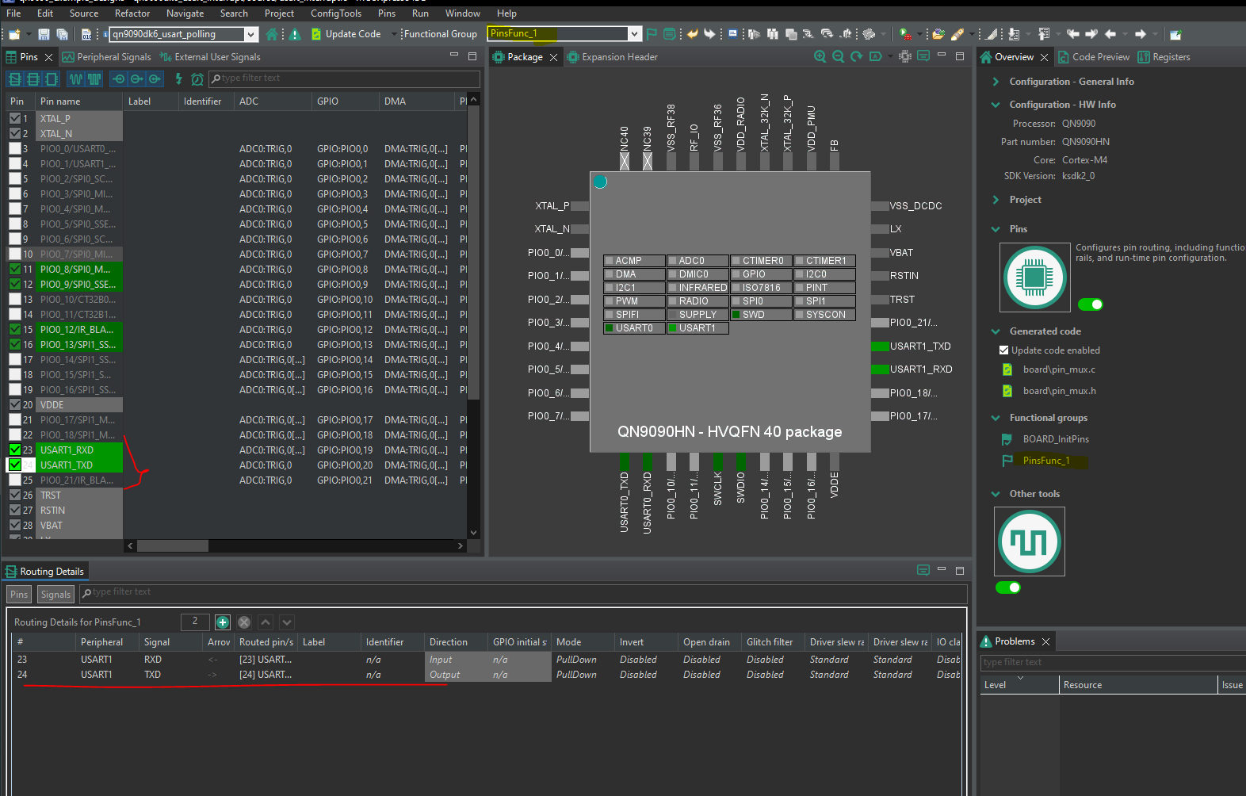Click the Pins tool chip icon
Image resolution: width=1246 pixels, height=796 pixels.
(1034, 277)
